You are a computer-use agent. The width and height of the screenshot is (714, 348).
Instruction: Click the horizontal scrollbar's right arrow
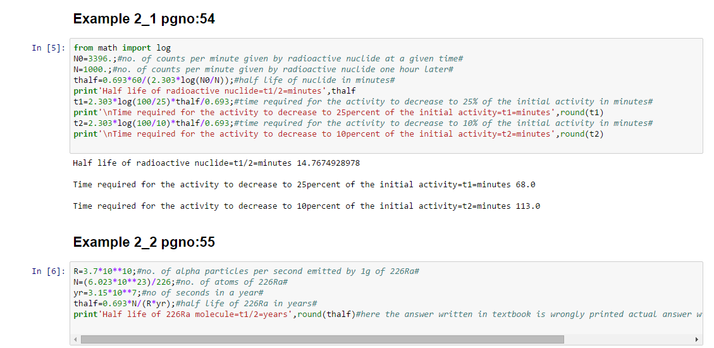(x=698, y=340)
